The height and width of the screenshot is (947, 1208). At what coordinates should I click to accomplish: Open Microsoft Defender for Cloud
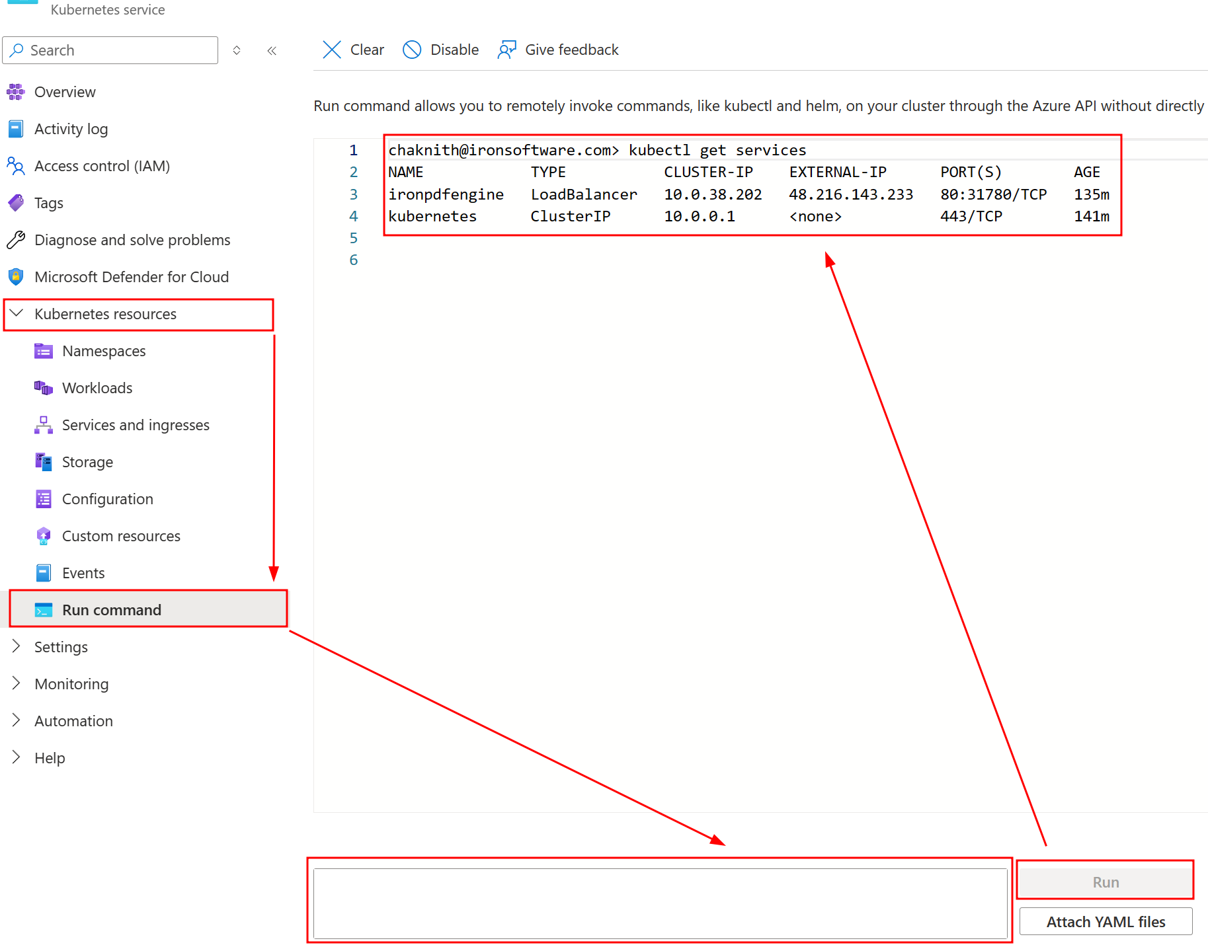click(x=132, y=277)
